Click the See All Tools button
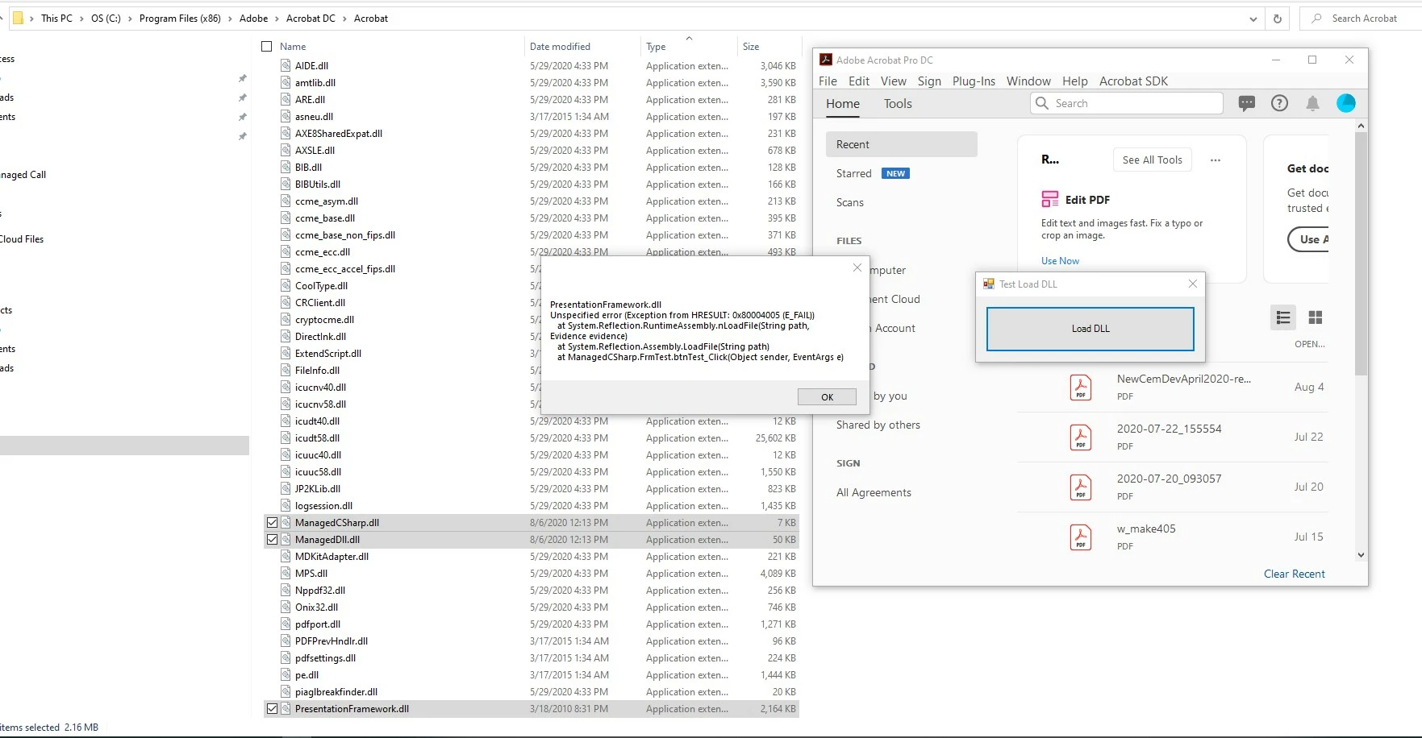1422x738 pixels. 1152,160
